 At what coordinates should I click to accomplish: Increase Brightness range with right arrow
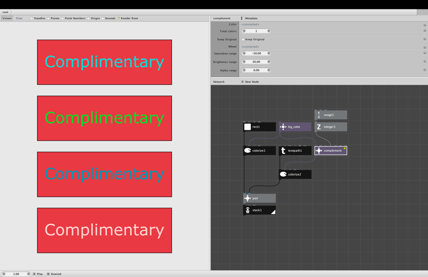[269, 62]
